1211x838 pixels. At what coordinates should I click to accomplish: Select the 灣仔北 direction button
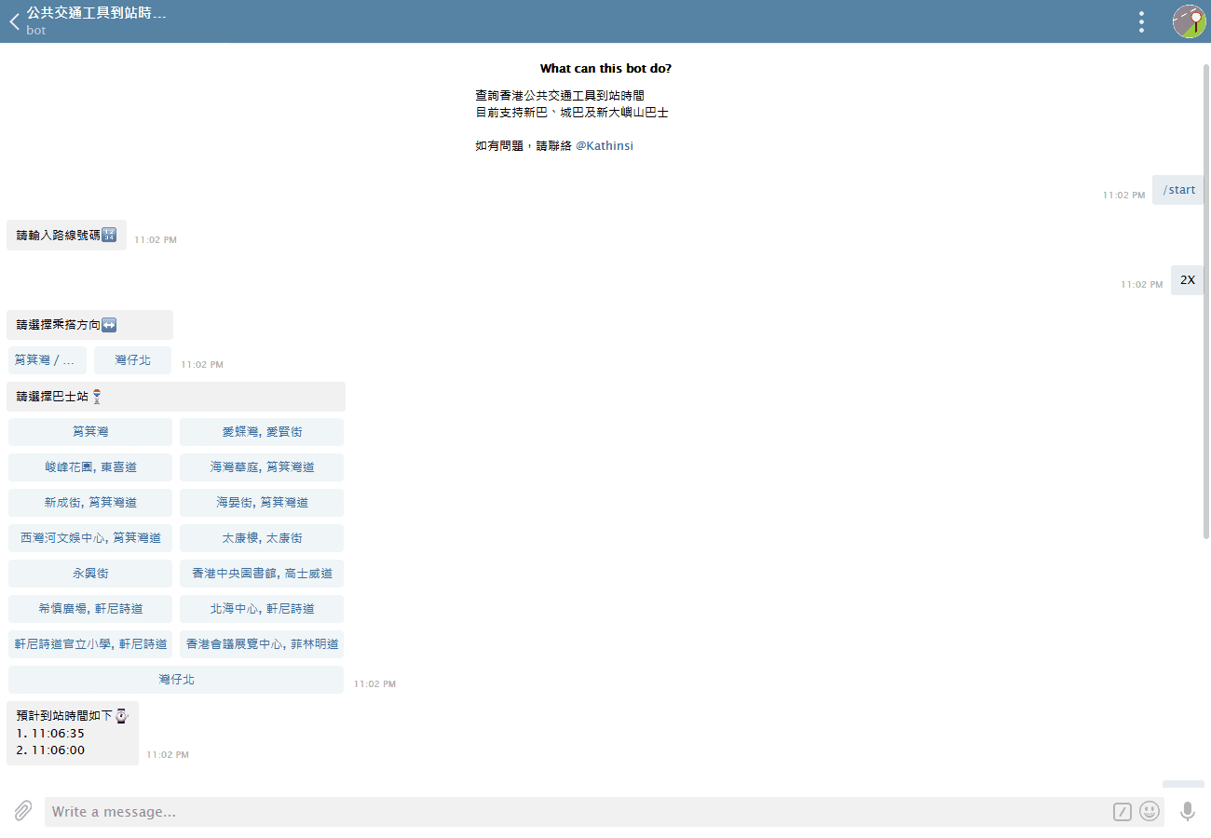pos(132,359)
